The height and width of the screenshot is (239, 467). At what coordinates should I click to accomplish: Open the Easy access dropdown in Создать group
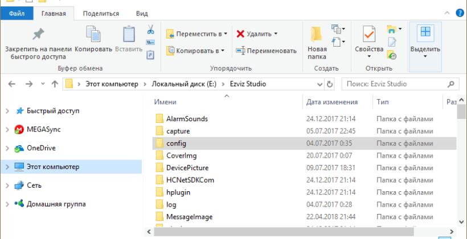pos(338,42)
